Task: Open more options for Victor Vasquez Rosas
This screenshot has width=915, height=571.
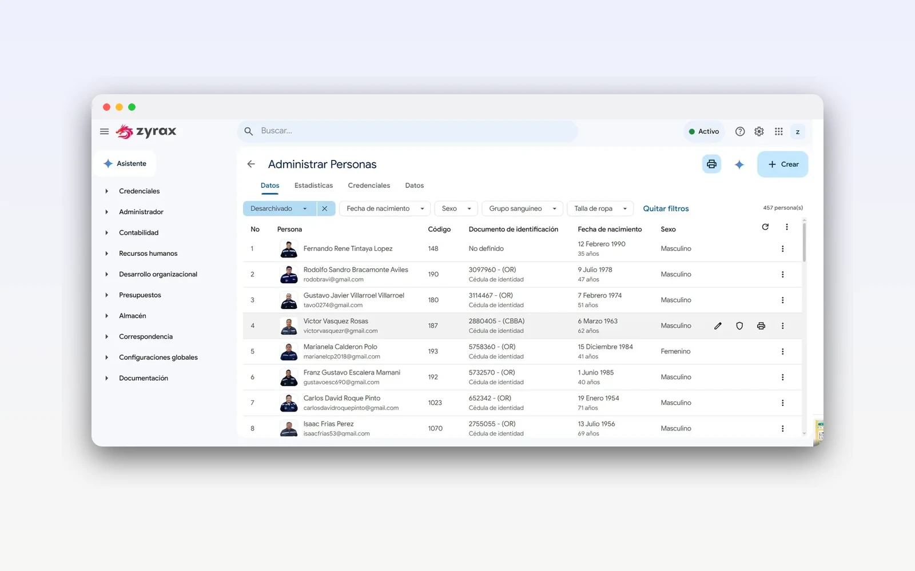Action: [783, 326]
